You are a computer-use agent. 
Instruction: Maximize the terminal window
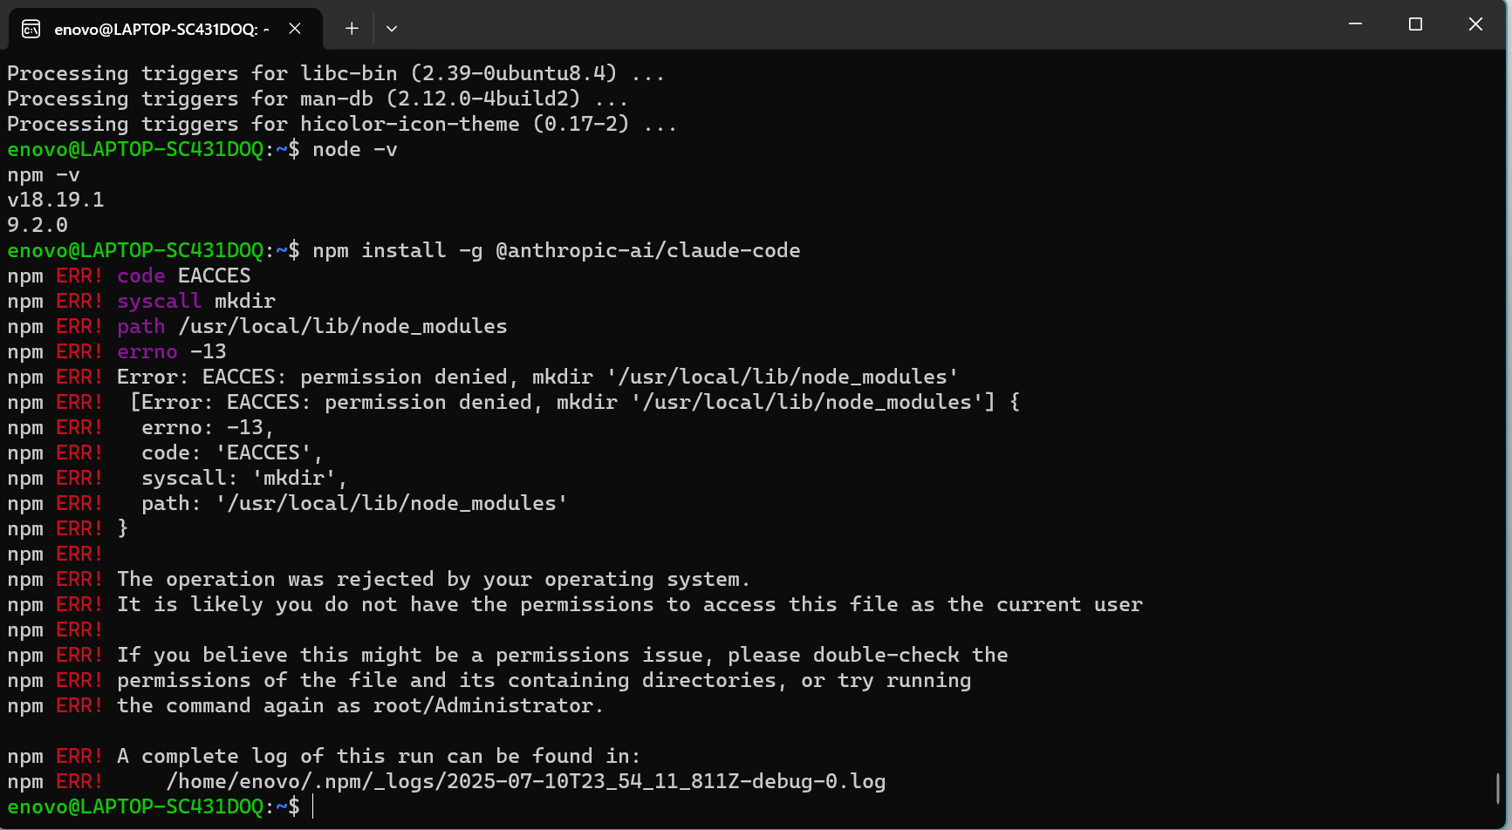[1415, 24]
